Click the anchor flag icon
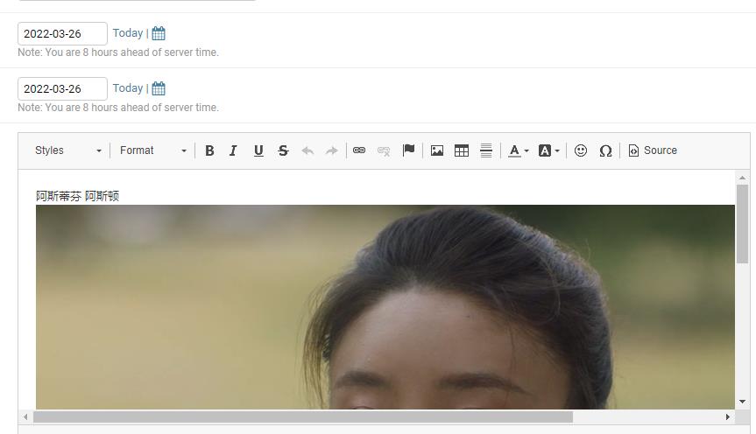This screenshot has width=756, height=434. tap(408, 150)
